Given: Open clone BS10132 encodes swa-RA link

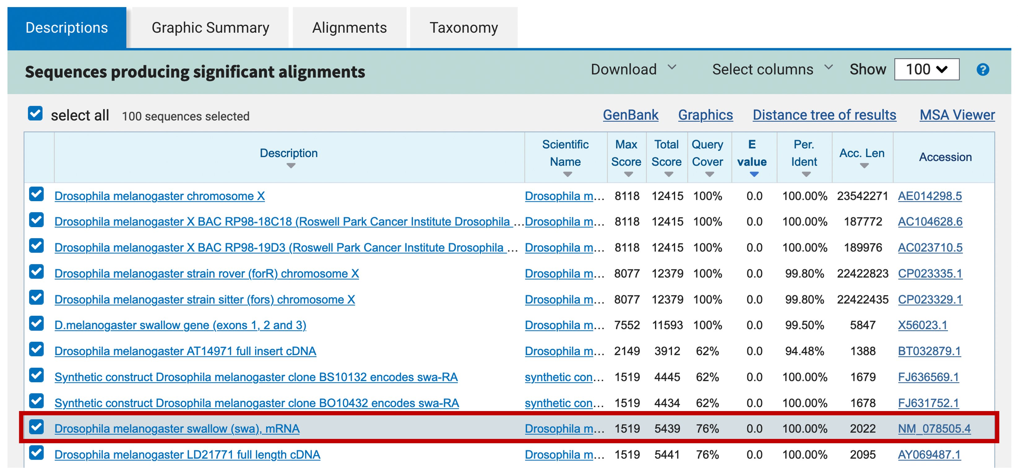Looking at the screenshot, I should [256, 377].
